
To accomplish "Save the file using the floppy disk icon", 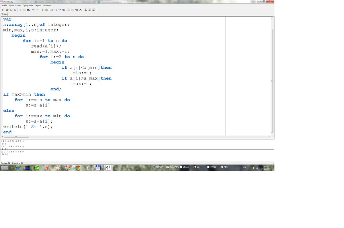I will click(11, 10).
